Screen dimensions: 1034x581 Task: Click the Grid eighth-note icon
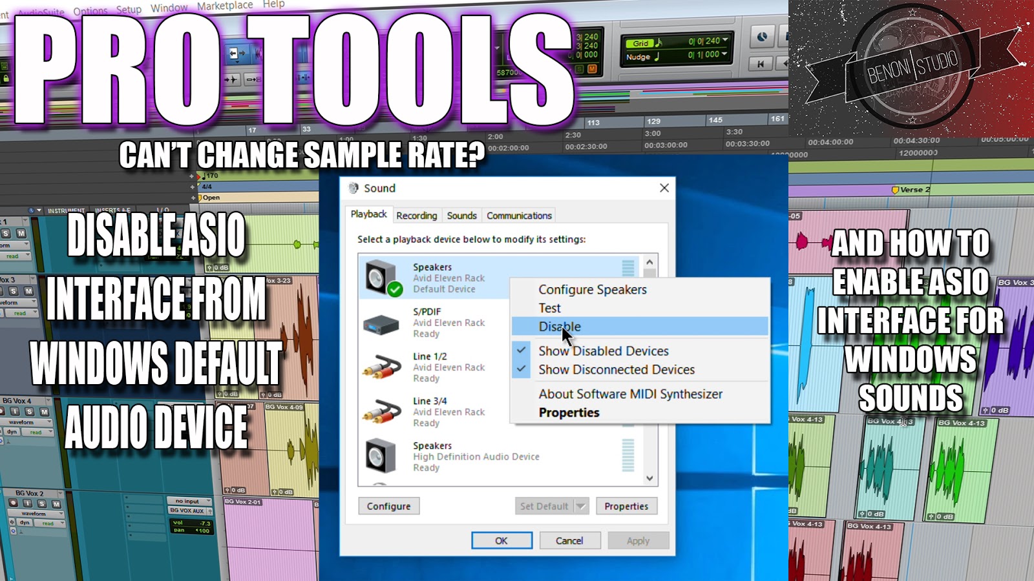tap(659, 43)
